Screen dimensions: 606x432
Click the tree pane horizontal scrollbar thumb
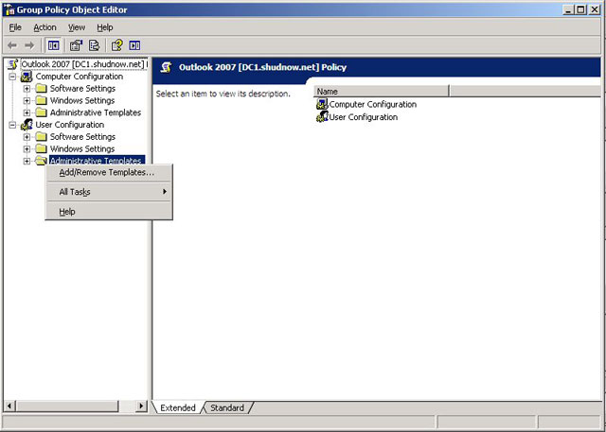click(x=67, y=406)
